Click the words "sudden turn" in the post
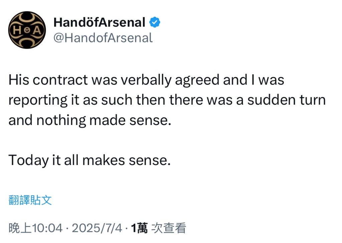 click(x=286, y=100)
